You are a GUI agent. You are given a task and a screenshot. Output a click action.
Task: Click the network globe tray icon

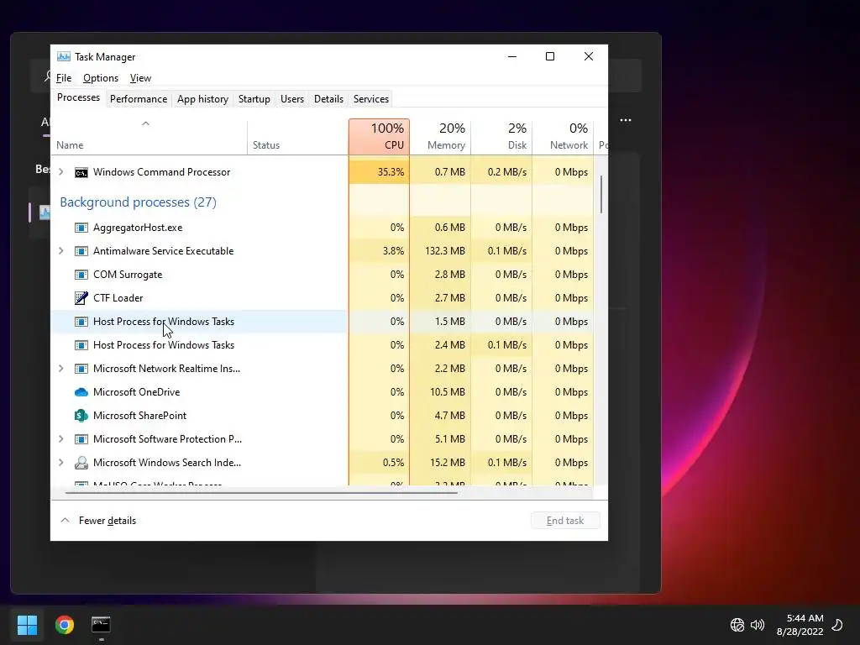pos(737,624)
